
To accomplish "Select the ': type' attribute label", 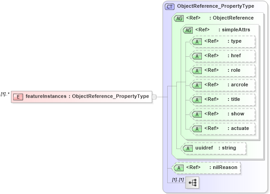I will tap(235, 41).
